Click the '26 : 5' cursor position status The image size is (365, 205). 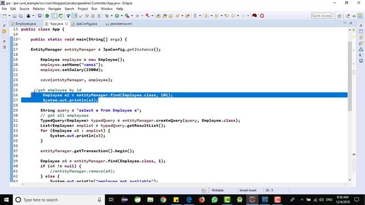[x=269, y=190]
